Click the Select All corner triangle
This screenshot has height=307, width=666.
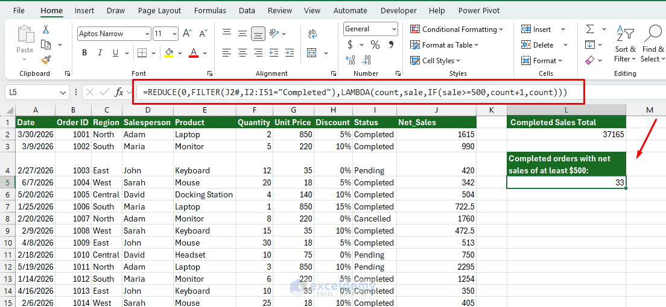pyautogui.click(x=8, y=110)
